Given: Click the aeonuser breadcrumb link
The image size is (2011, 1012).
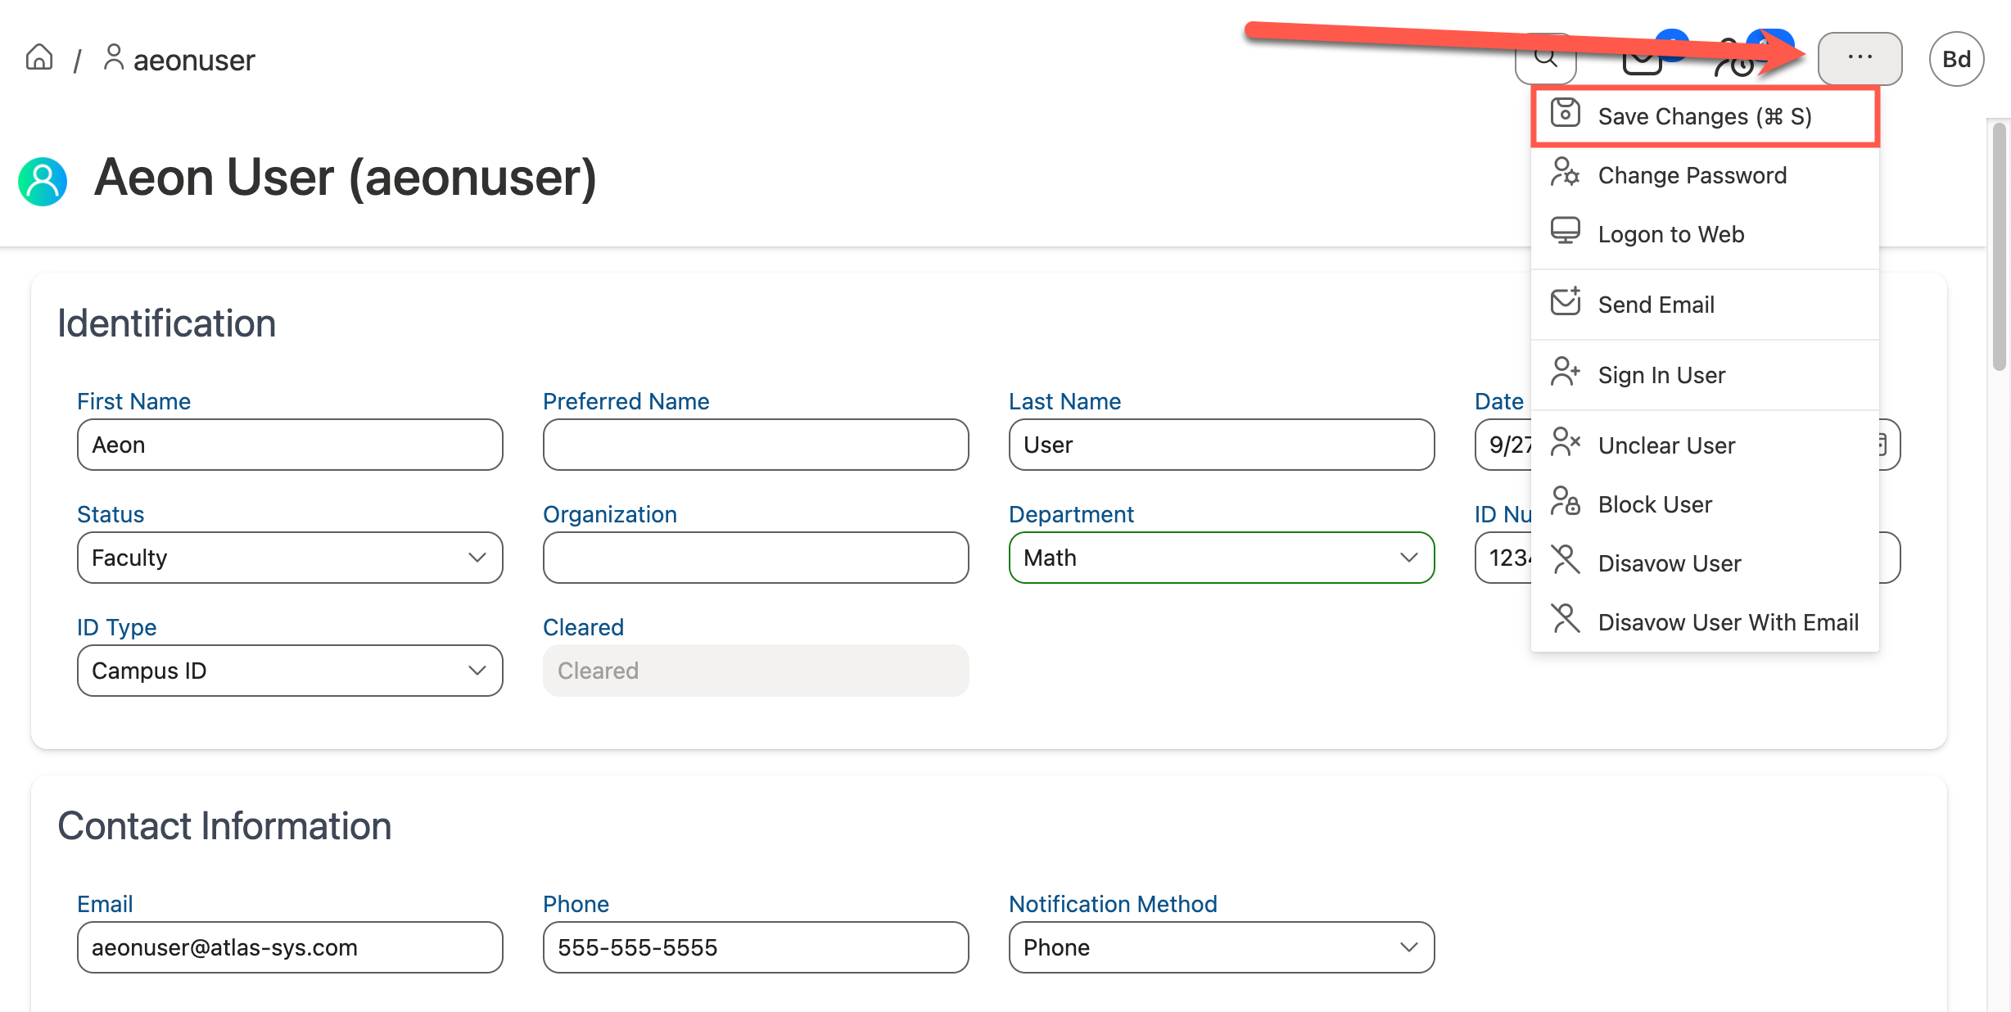Looking at the screenshot, I should point(193,60).
